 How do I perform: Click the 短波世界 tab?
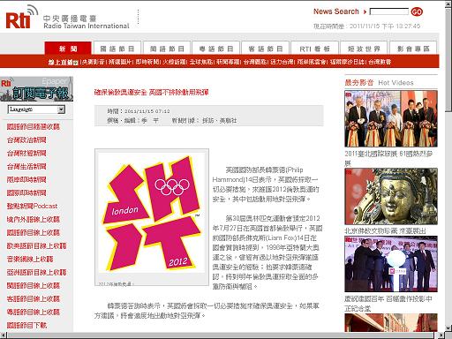364,49
